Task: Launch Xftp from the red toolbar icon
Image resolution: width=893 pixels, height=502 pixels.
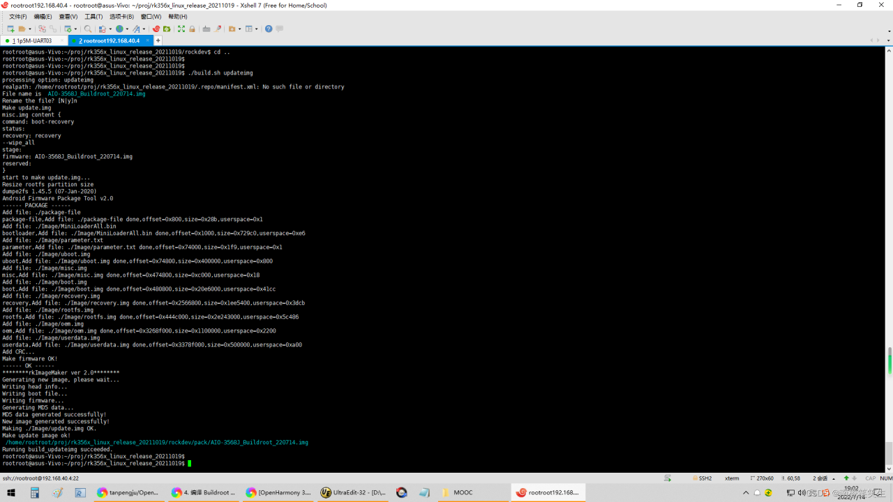Action: click(x=156, y=29)
